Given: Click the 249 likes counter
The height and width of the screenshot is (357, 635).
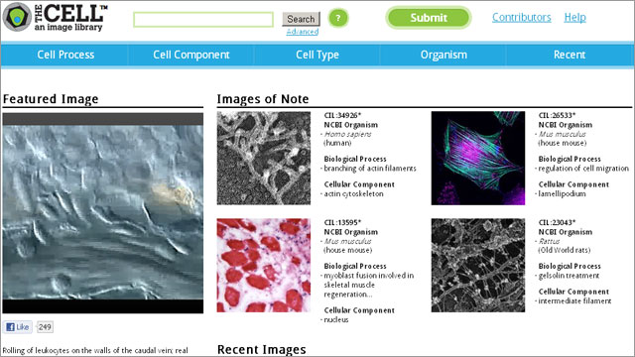Looking at the screenshot, I should [x=45, y=327].
